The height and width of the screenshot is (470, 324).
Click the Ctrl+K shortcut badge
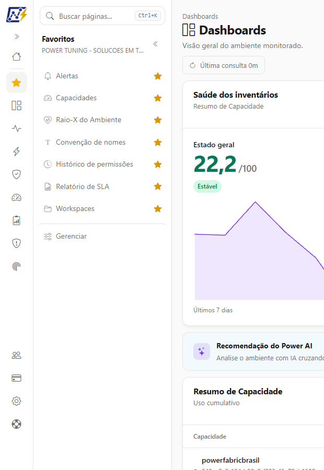coord(147,16)
